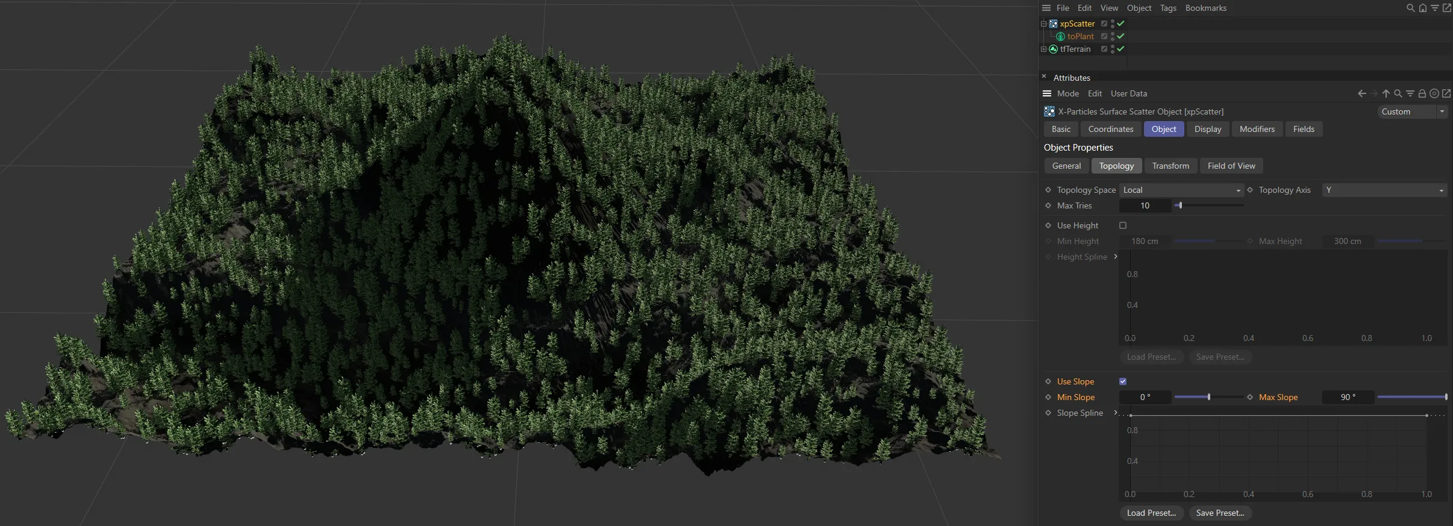This screenshot has width=1453, height=526.
Task: Open the File menu in Object Manager
Action: tap(1063, 8)
